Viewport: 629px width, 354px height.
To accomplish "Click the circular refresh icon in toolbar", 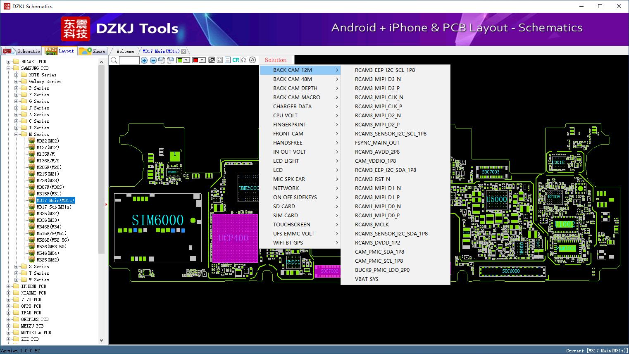I will coord(253,60).
